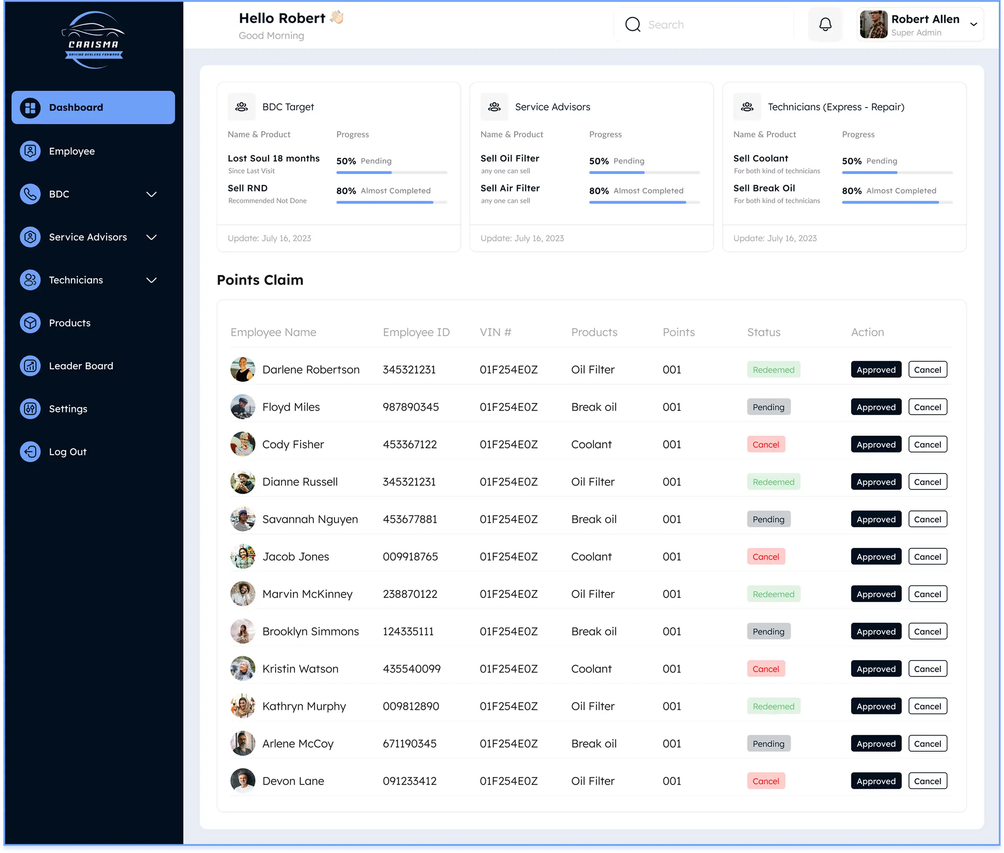The image size is (1004, 853).
Task: Click the Leader Board chart icon
Action: click(30, 366)
